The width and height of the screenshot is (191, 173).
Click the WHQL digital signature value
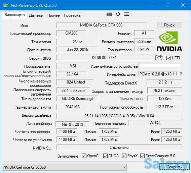click(155, 123)
